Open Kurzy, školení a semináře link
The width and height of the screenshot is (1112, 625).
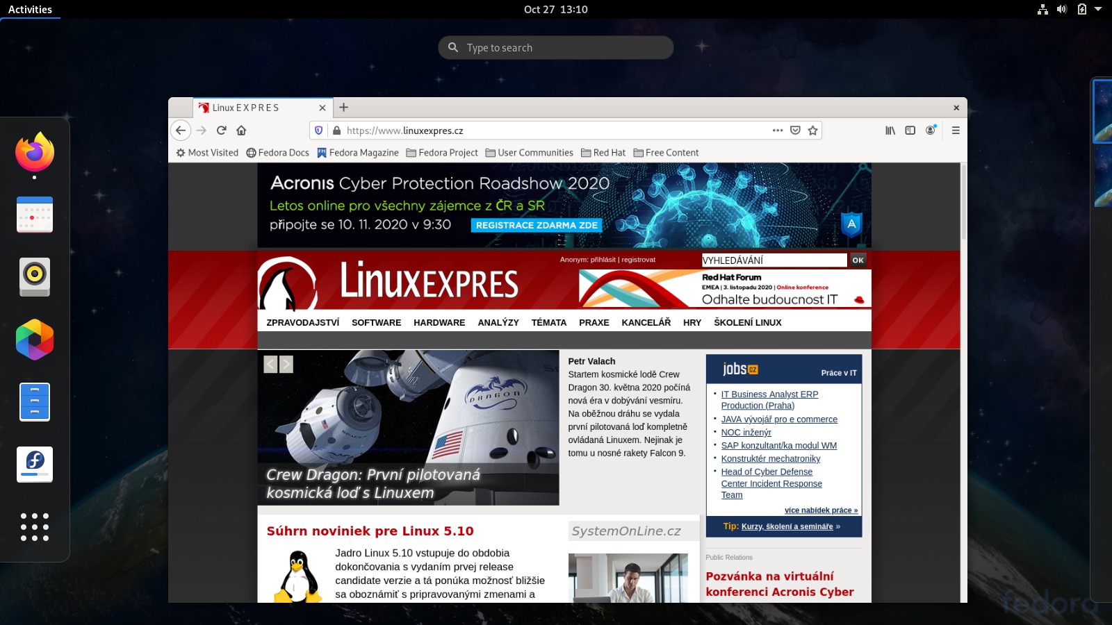[787, 527]
